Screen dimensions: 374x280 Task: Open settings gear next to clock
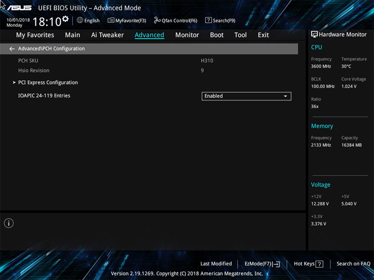coord(65,19)
